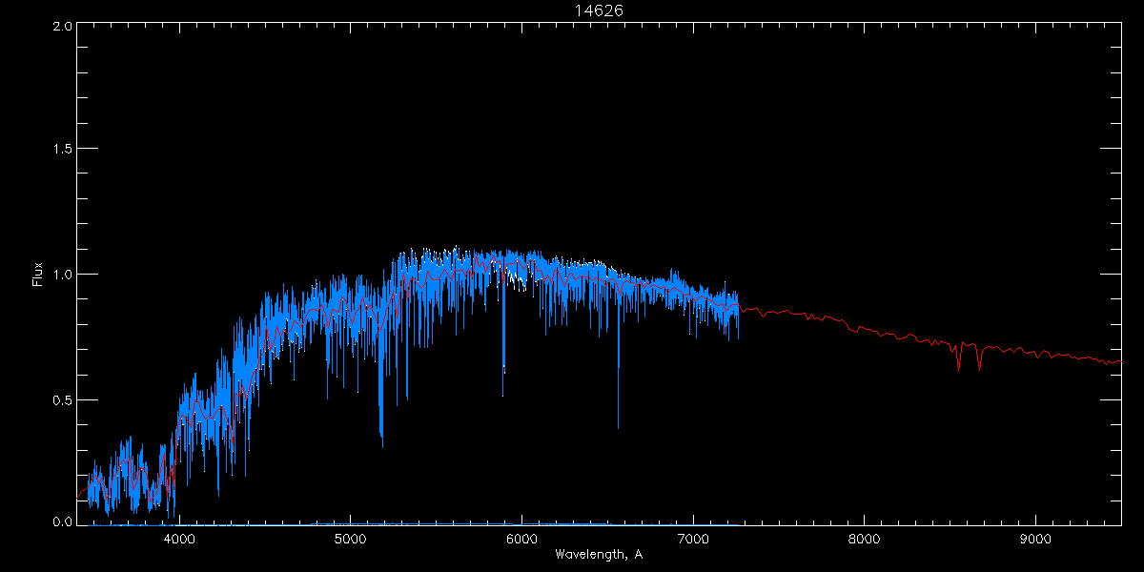Click the 1.5 flux tick label
The height and width of the screenshot is (572, 1144).
click(x=61, y=150)
